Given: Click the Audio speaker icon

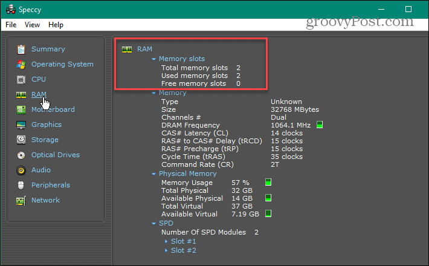Looking at the screenshot, I should point(21,170).
